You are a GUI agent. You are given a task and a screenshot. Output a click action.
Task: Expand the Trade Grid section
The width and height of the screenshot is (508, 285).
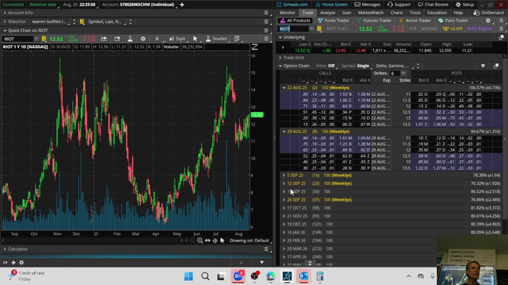tap(280, 57)
